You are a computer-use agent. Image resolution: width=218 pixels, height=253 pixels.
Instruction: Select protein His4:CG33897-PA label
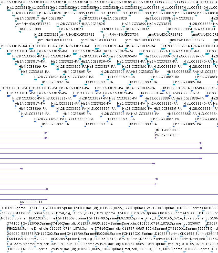(55, 124)
